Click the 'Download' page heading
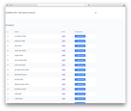Screen dimensions: 131x111 pos(10,25)
